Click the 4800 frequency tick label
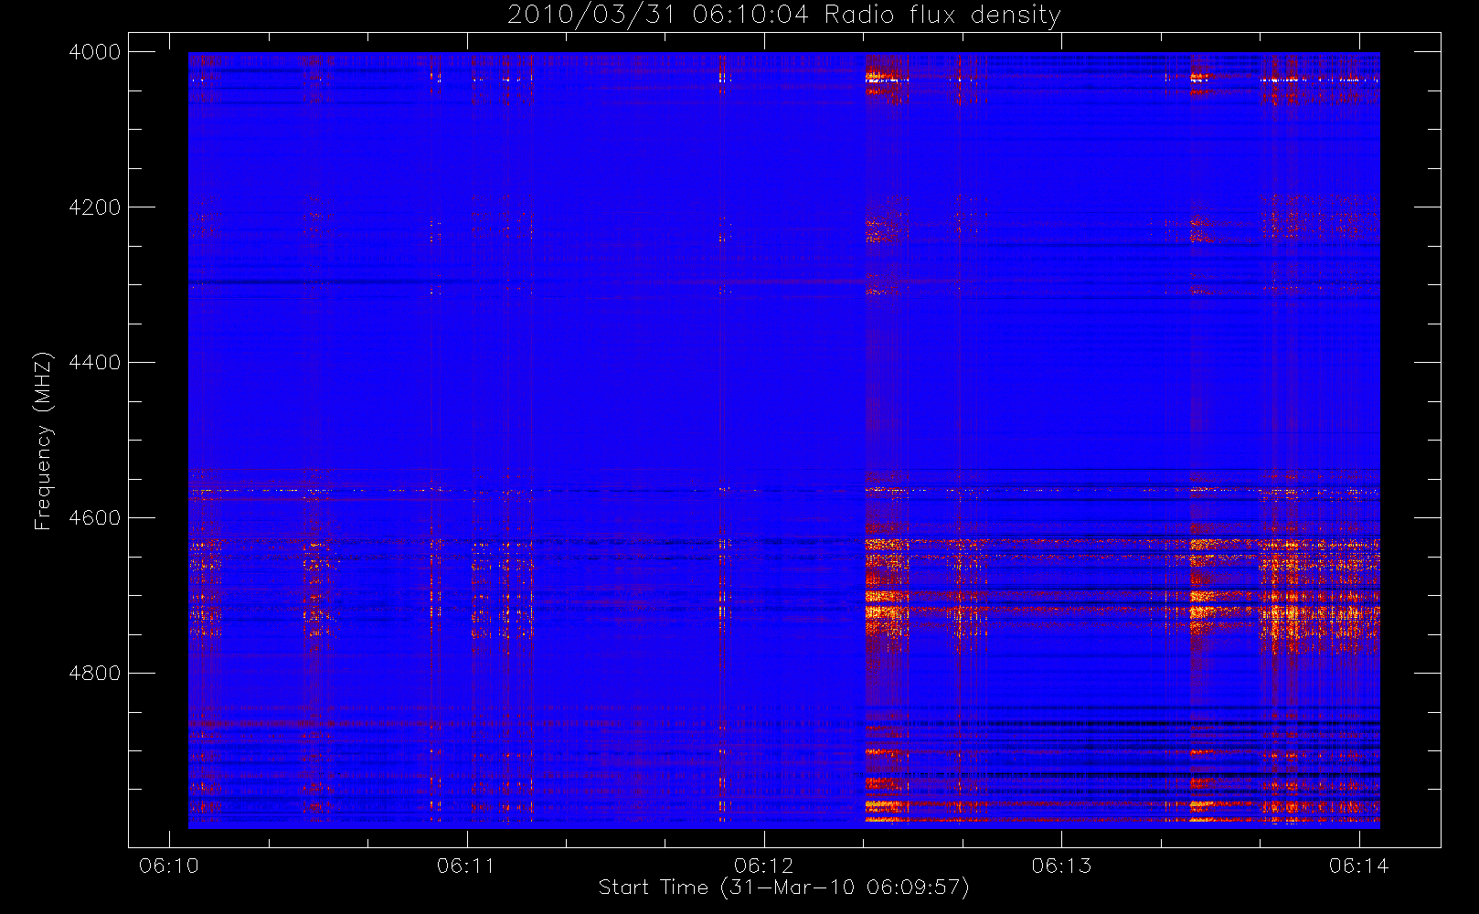The image size is (1479, 914). coord(95,674)
